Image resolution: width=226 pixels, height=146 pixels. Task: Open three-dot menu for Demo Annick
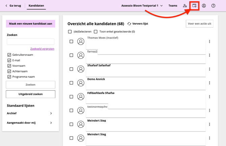click(209, 83)
